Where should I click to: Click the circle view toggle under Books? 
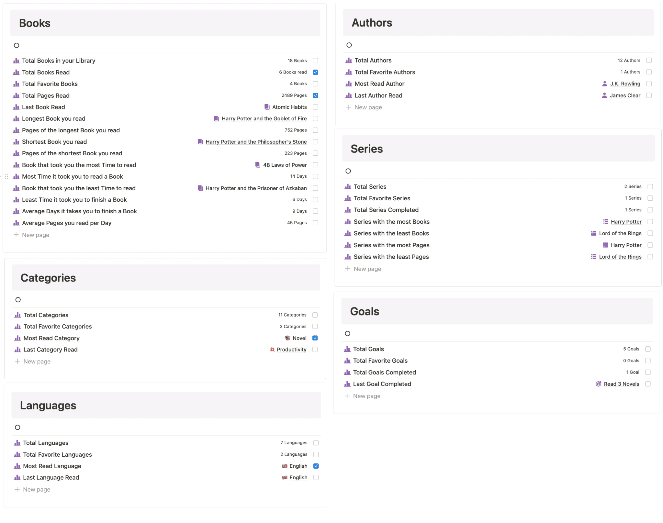17,45
